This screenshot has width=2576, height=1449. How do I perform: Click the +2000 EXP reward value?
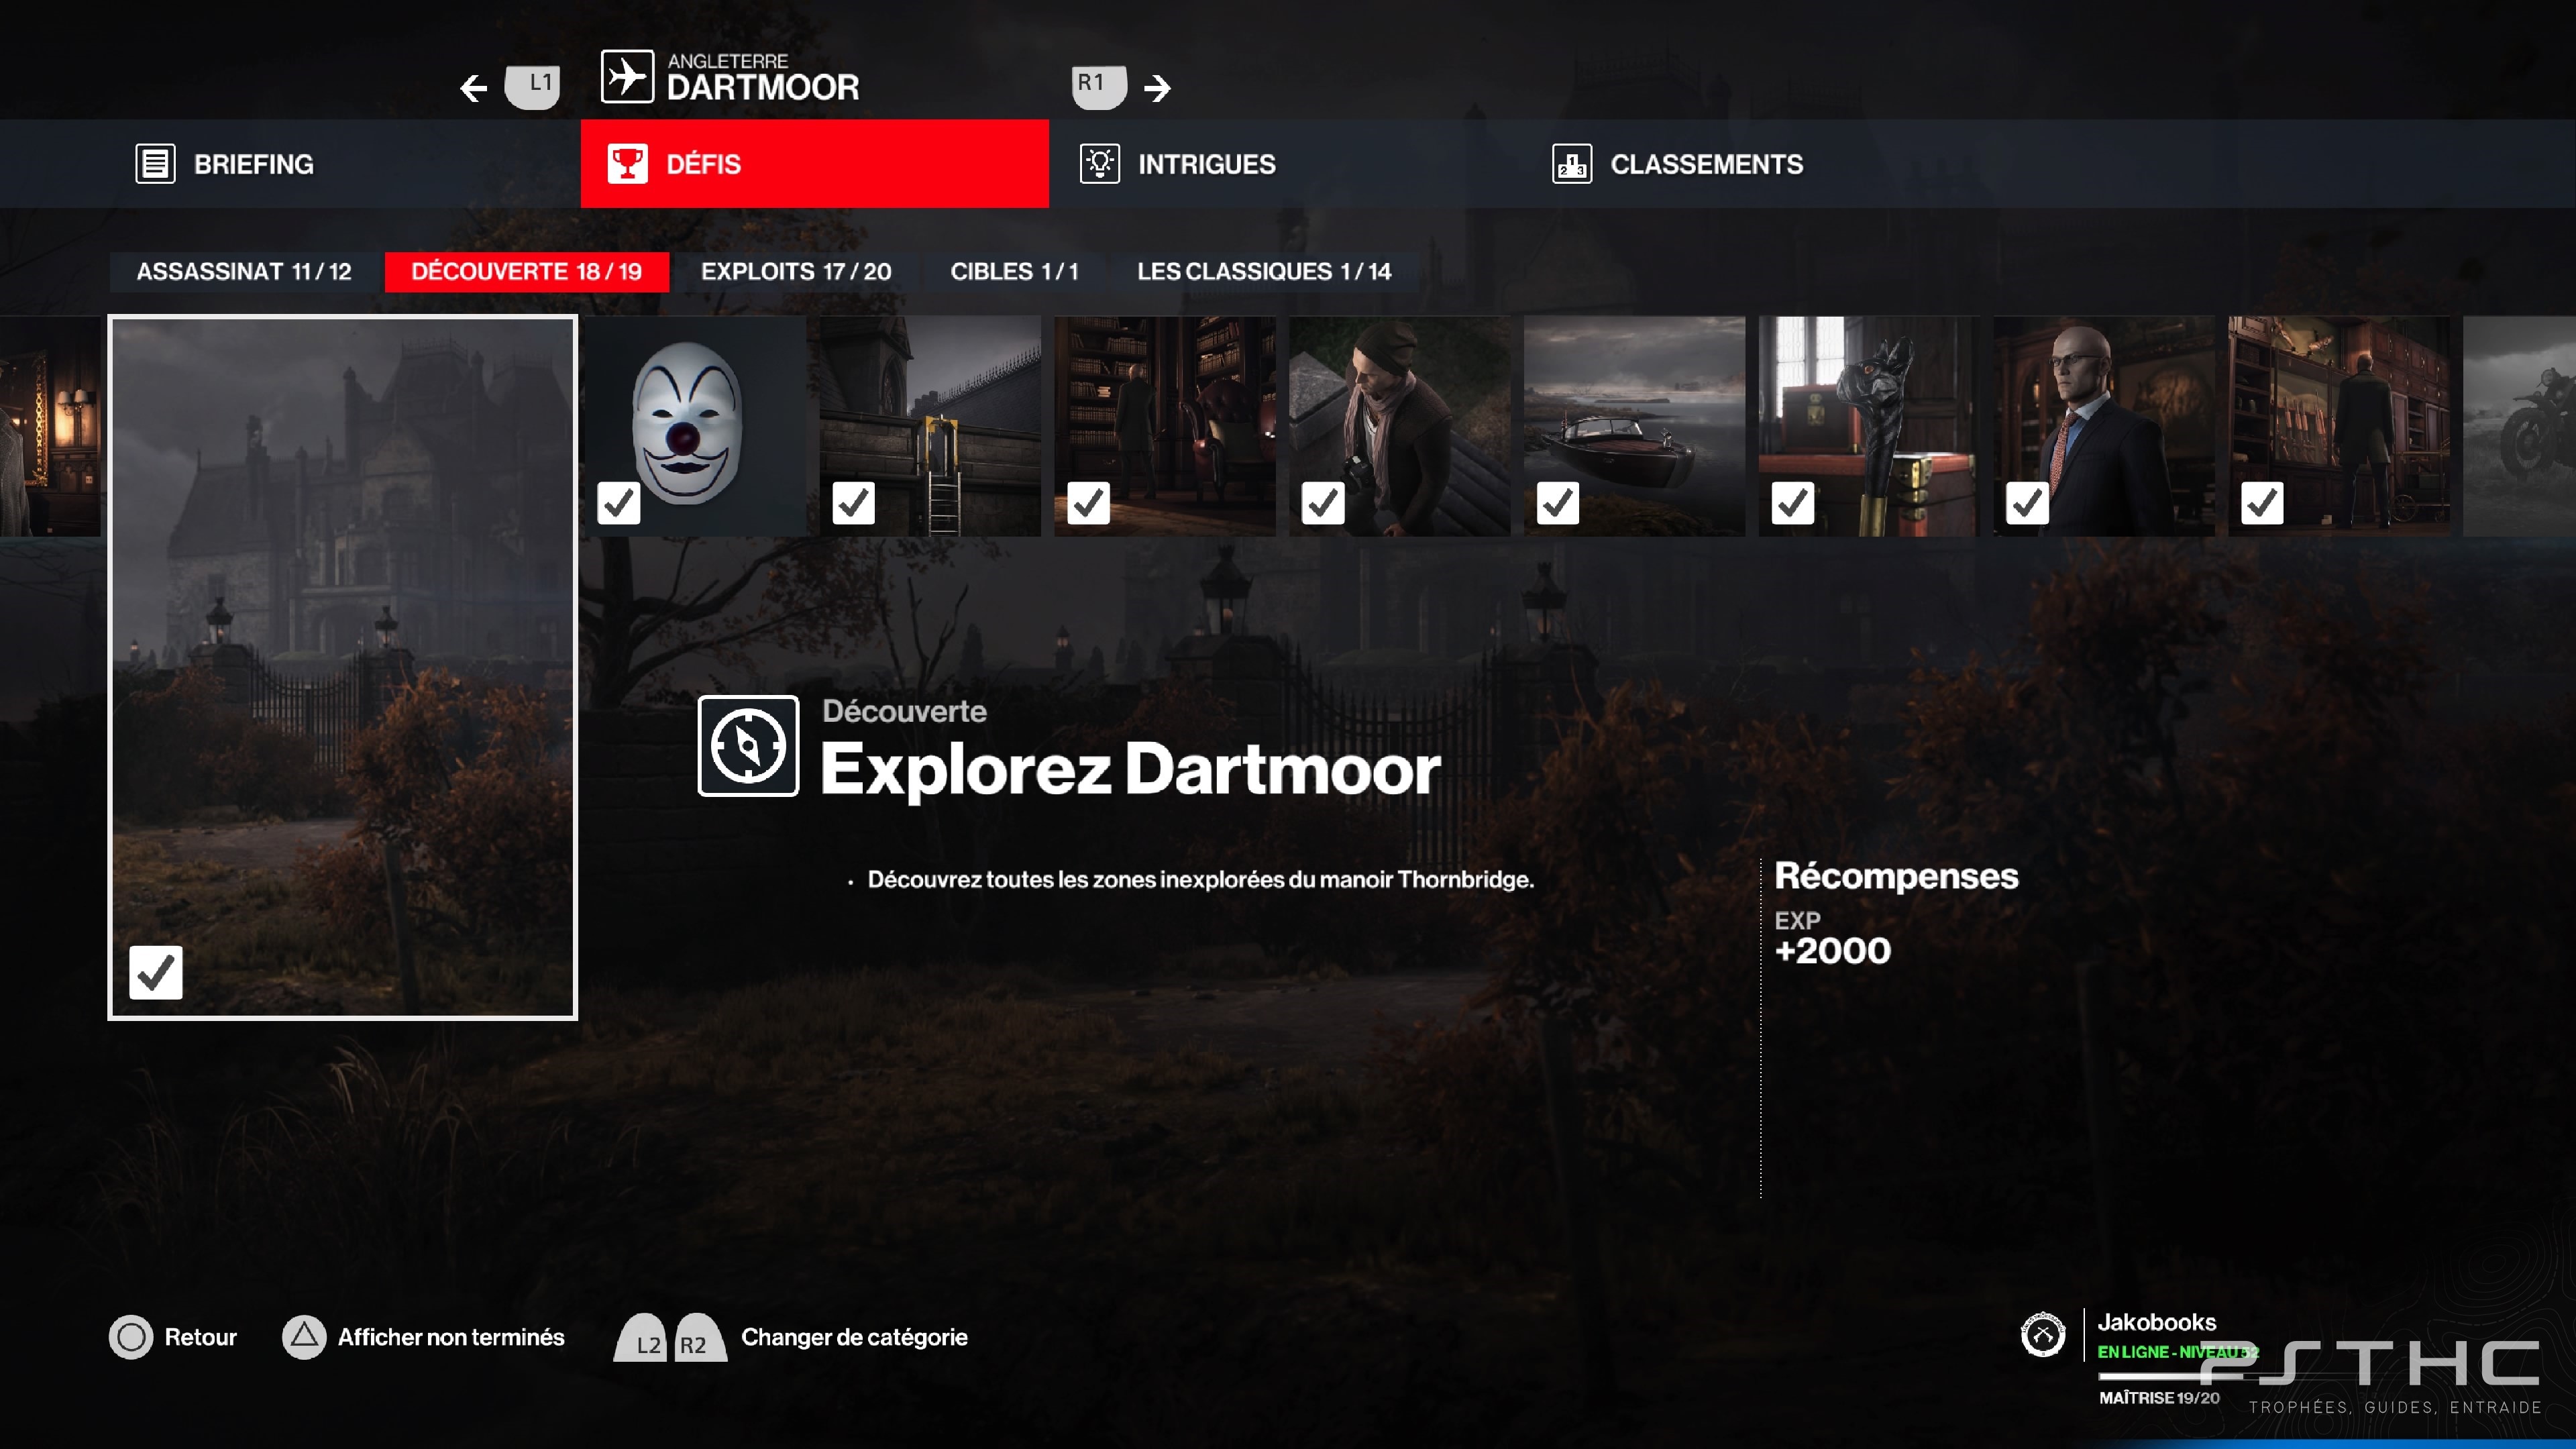1832,951
